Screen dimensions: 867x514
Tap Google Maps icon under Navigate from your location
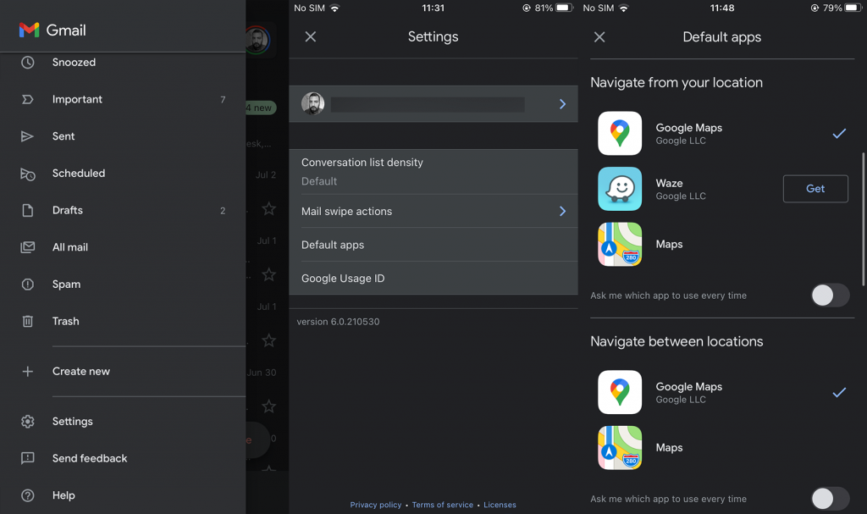620,133
